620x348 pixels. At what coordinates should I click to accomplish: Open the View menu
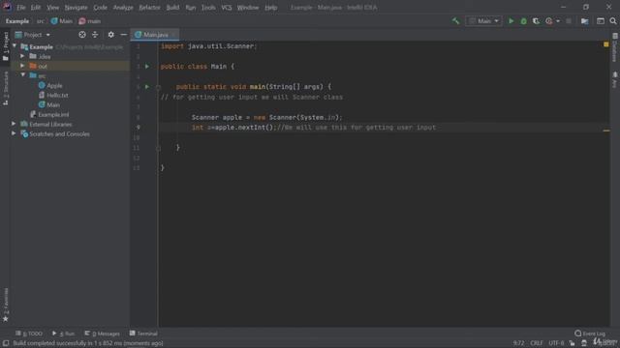[x=52, y=8]
